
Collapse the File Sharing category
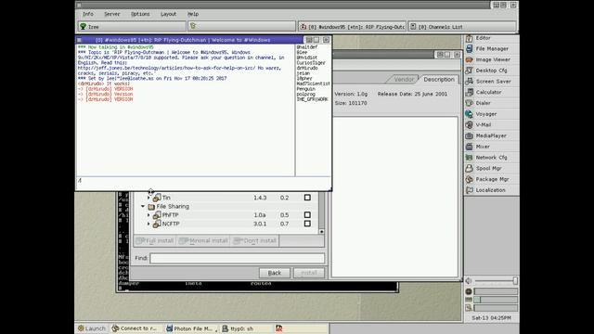[x=143, y=206]
